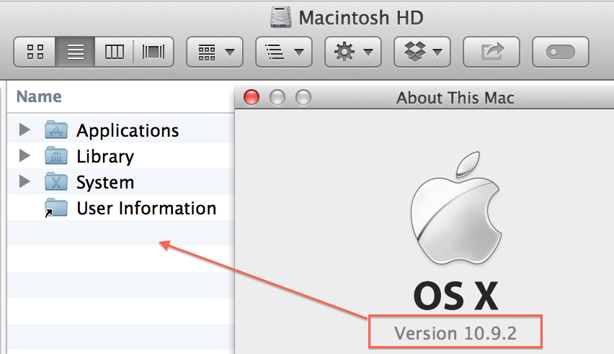Viewport: 614px width, 354px height.
Task: Select the Library folder icon
Action: click(x=56, y=155)
